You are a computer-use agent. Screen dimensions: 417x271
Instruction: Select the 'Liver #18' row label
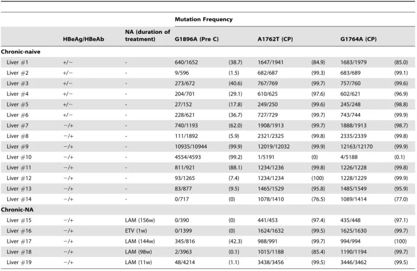(19, 252)
